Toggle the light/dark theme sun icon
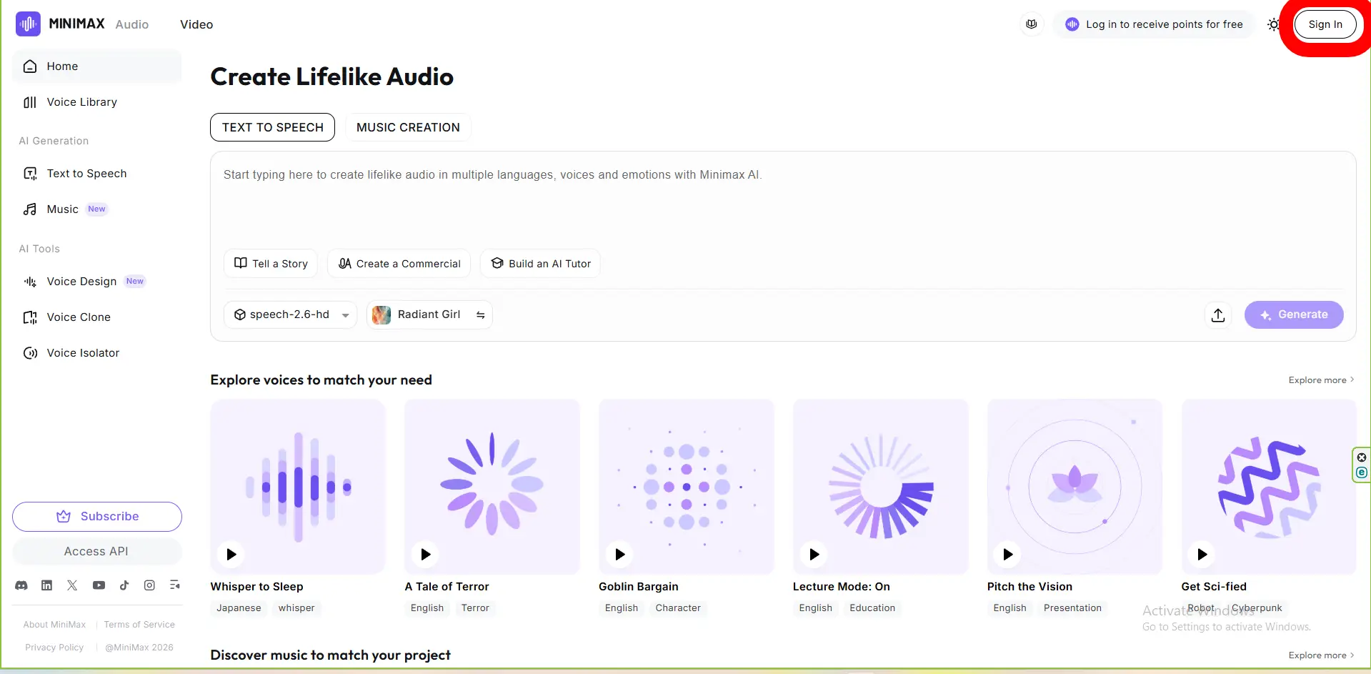The image size is (1371, 674). 1273,24
